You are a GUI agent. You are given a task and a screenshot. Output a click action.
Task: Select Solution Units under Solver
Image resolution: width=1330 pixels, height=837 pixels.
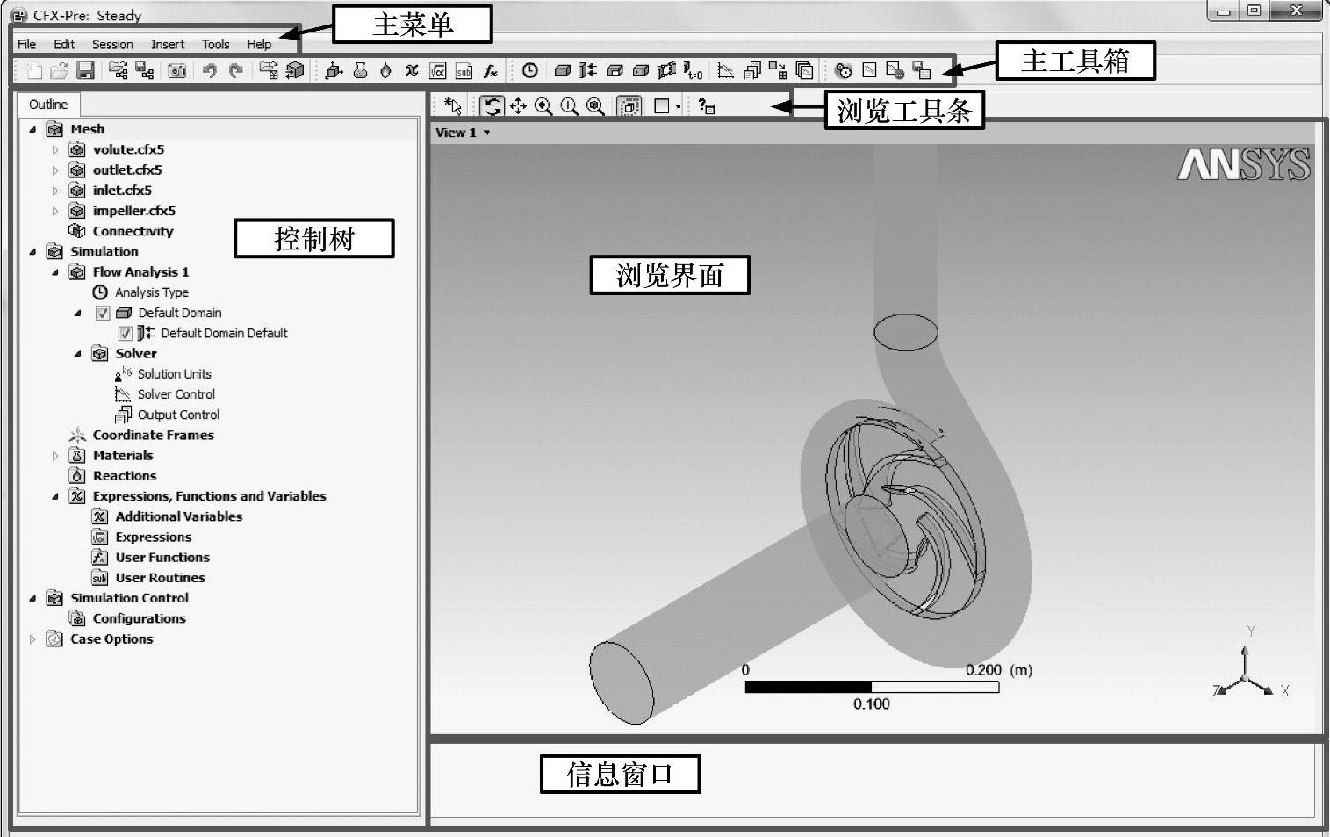click(x=174, y=373)
